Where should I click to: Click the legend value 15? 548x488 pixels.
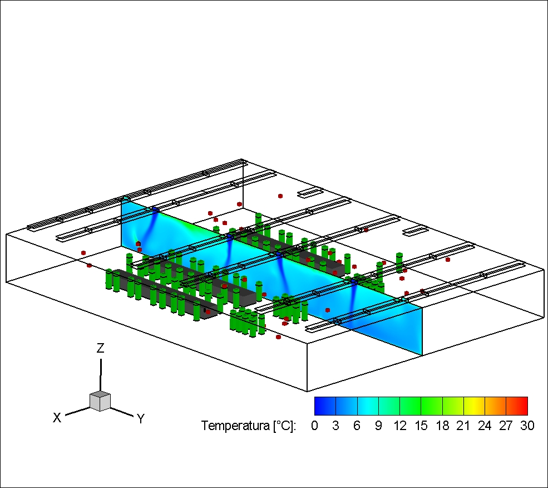pyautogui.click(x=421, y=426)
